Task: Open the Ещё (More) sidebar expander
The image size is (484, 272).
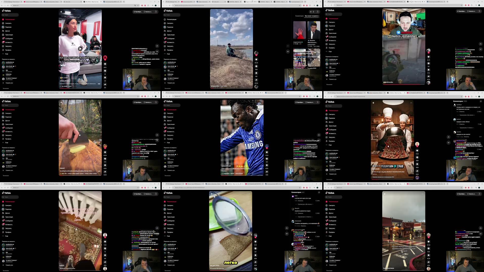Action: pos(330,145)
